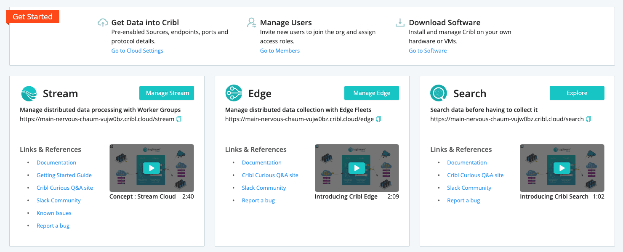Follow the Go to Members link
This screenshot has width=623, height=252.
[280, 51]
